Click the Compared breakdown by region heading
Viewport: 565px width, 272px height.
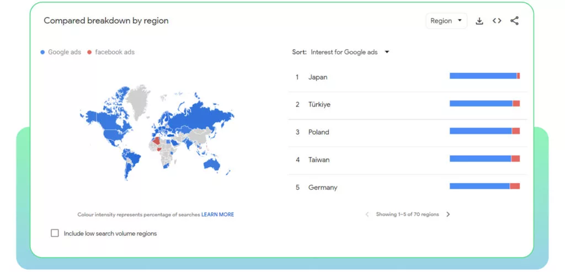[x=106, y=20]
